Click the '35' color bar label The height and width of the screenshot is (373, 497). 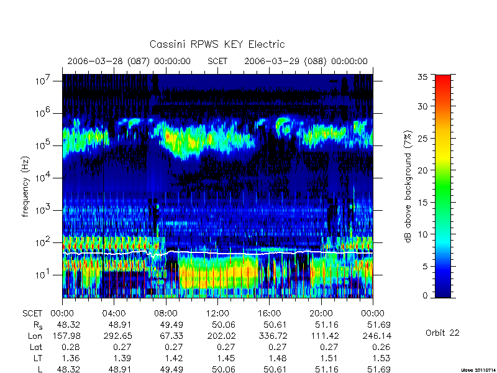[x=422, y=77]
